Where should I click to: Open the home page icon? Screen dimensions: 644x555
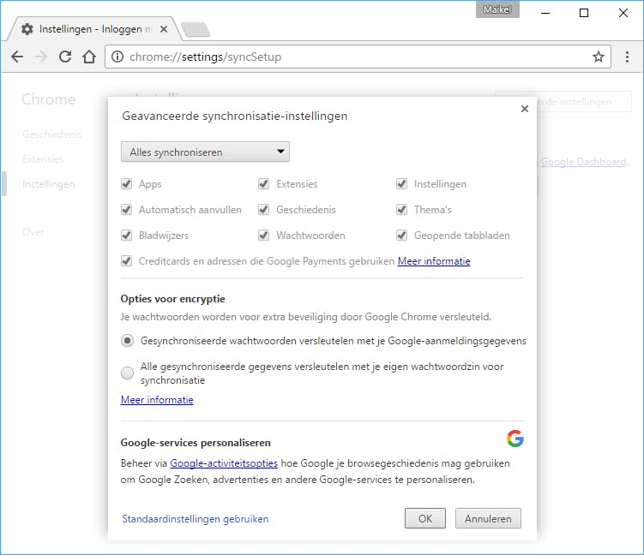pyautogui.click(x=89, y=57)
